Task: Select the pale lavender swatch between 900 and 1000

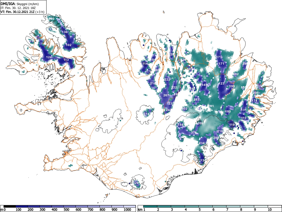Action: [118, 206]
